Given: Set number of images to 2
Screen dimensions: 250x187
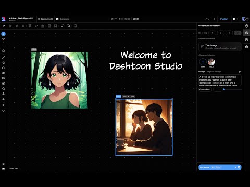Looking at the screenshot, I should tap(221, 33).
